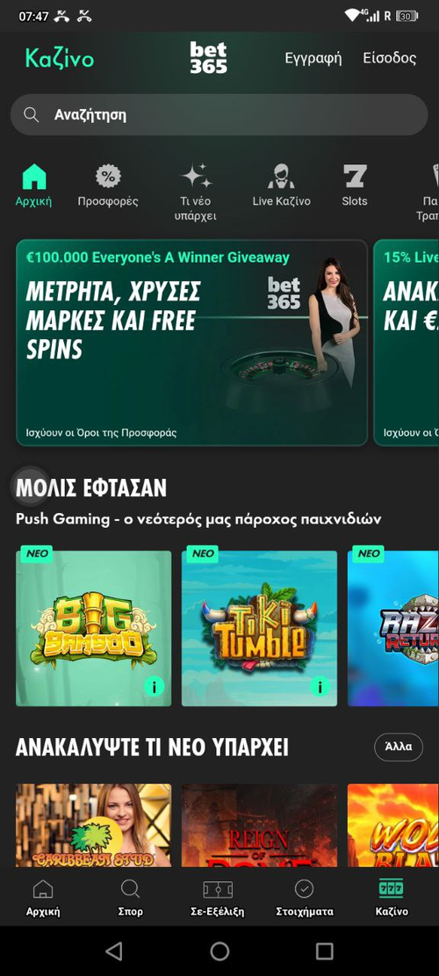Tap the Android back navigation button
439x976 pixels.
pos(114,951)
